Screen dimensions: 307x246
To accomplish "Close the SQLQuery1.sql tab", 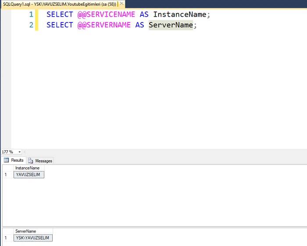I will [x=121, y=4].
